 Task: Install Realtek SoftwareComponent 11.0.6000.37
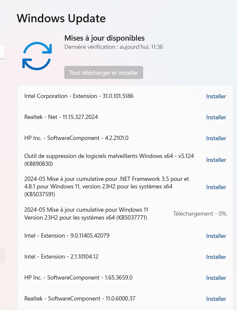(x=216, y=299)
